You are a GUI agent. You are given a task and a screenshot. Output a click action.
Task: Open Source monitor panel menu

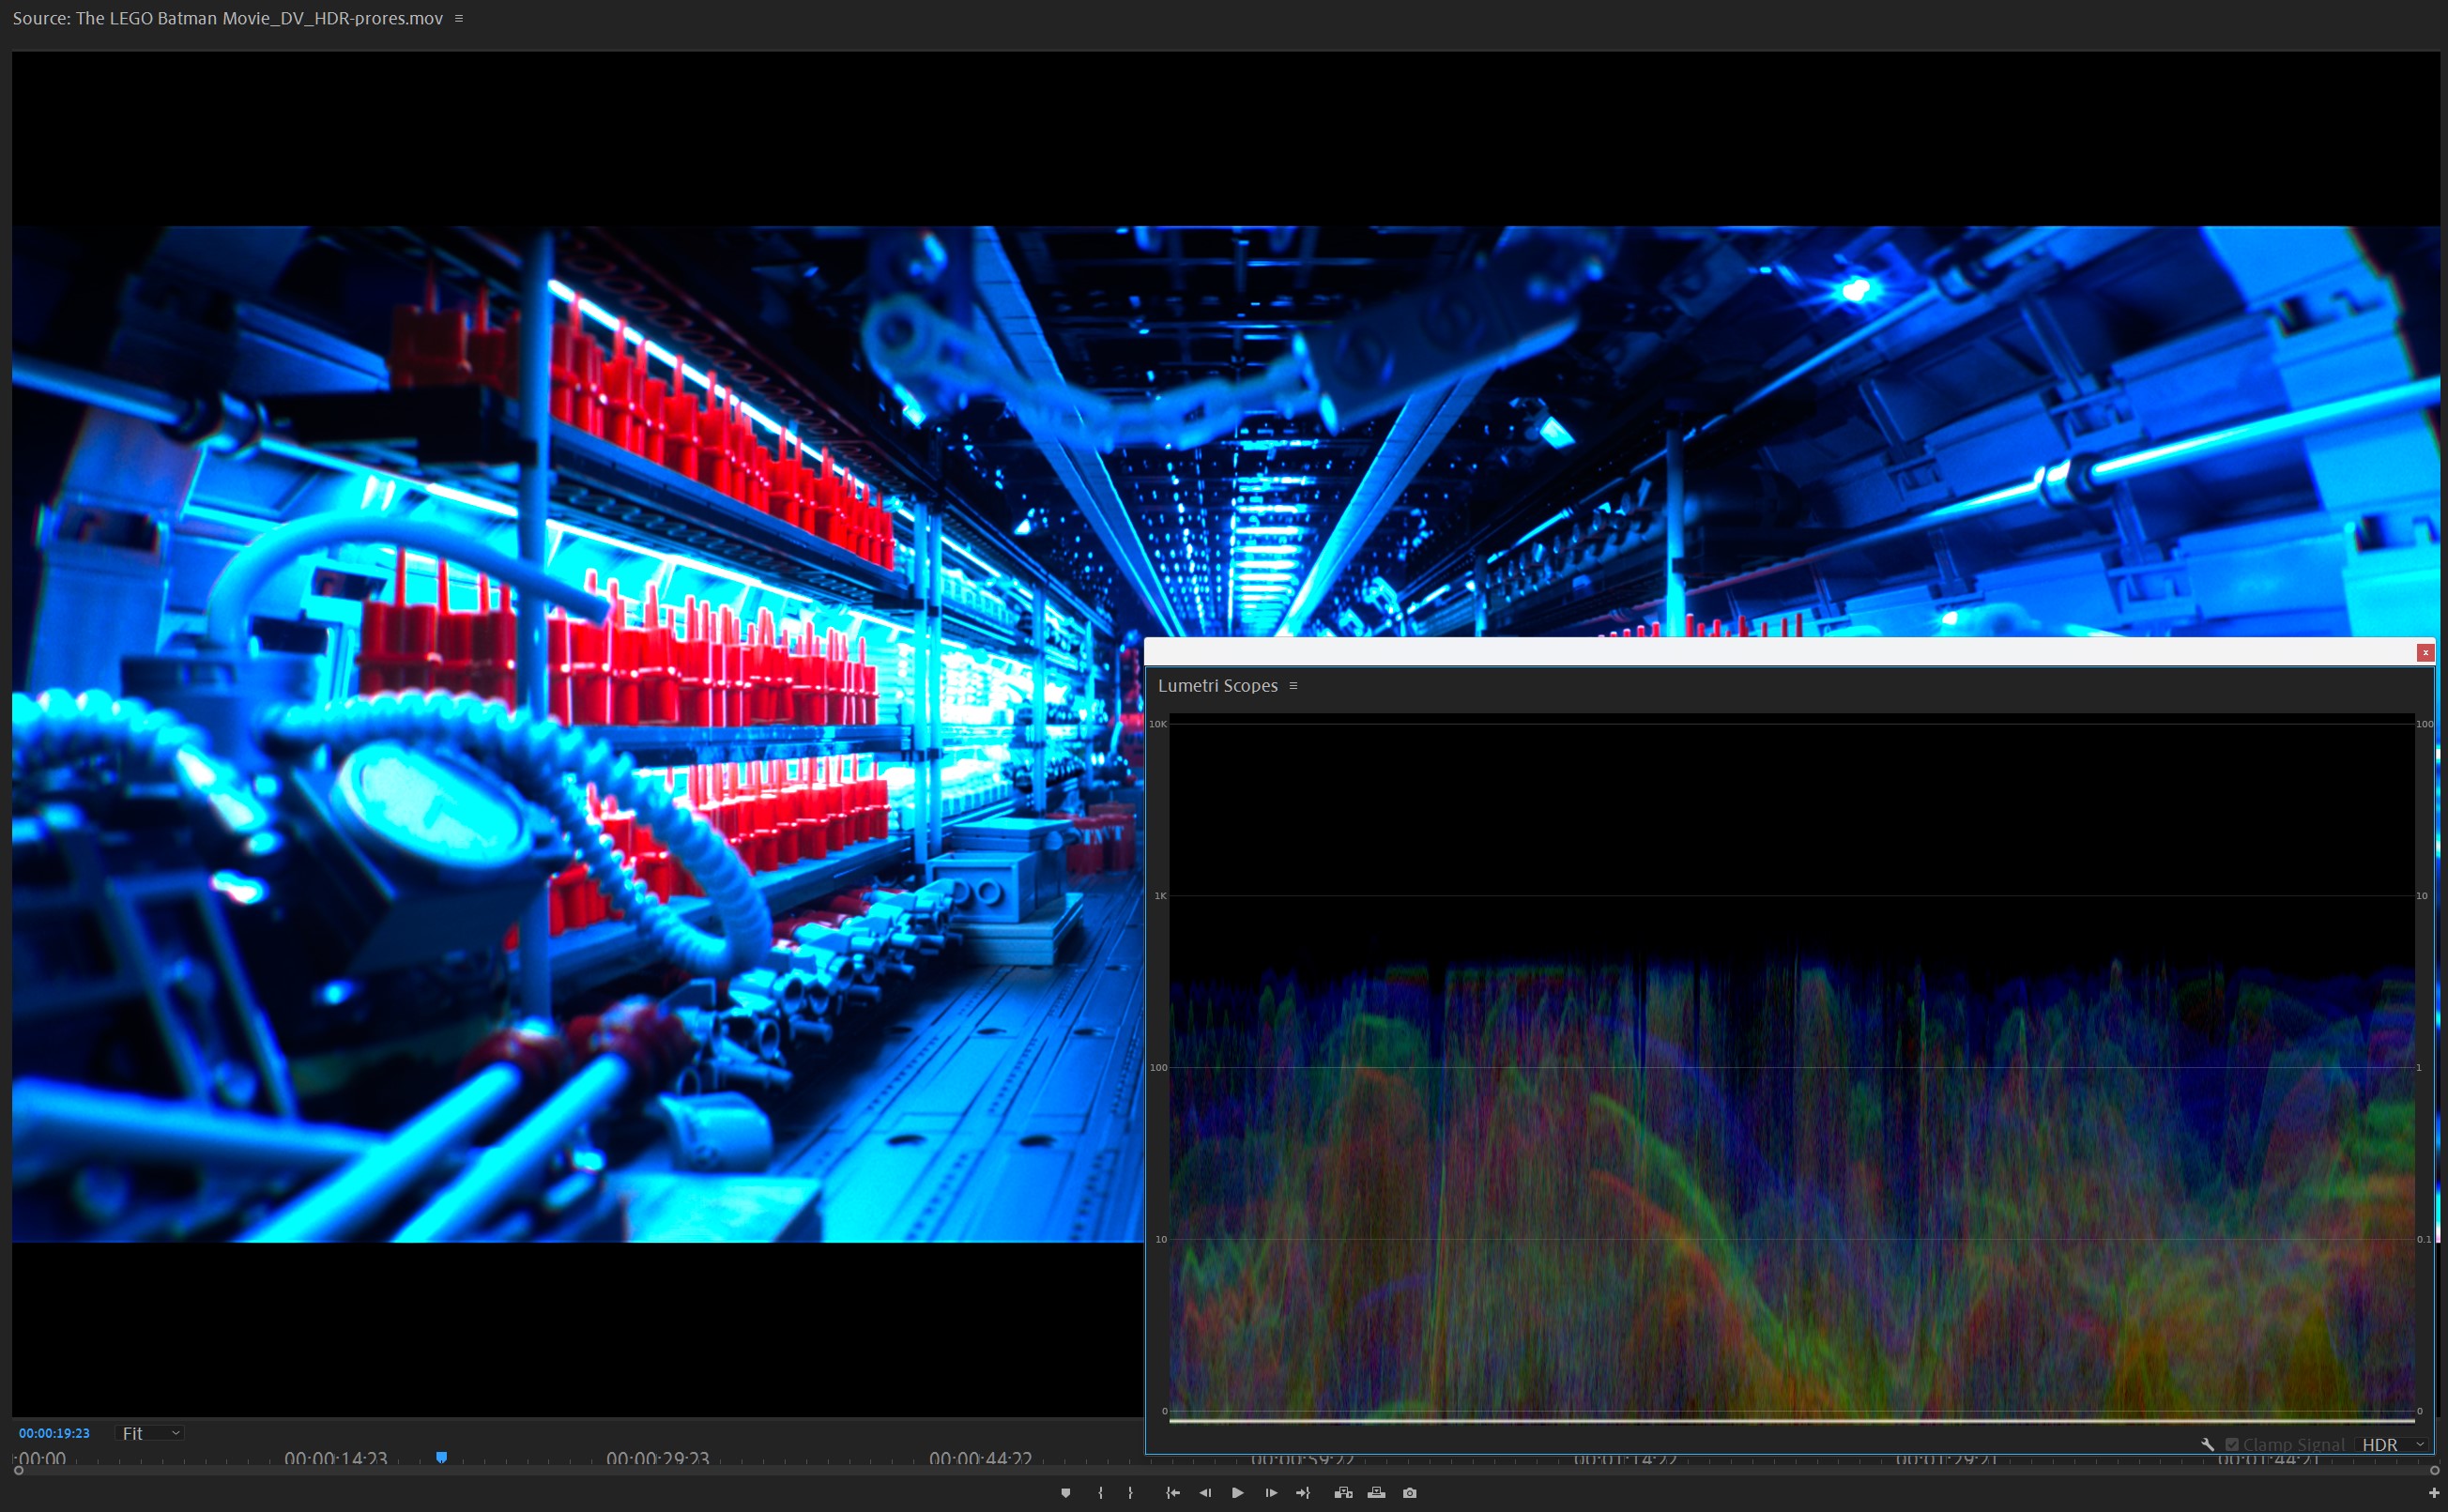[x=459, y=18]
